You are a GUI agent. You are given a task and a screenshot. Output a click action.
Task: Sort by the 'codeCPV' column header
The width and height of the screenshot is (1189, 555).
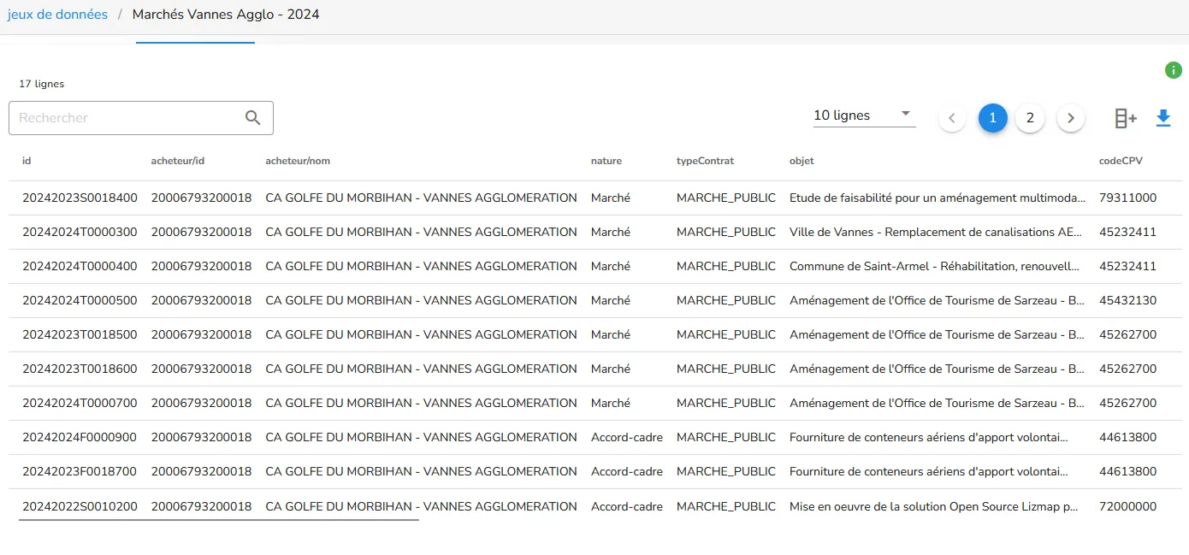pyautogui.click(x=1121, y=161)
